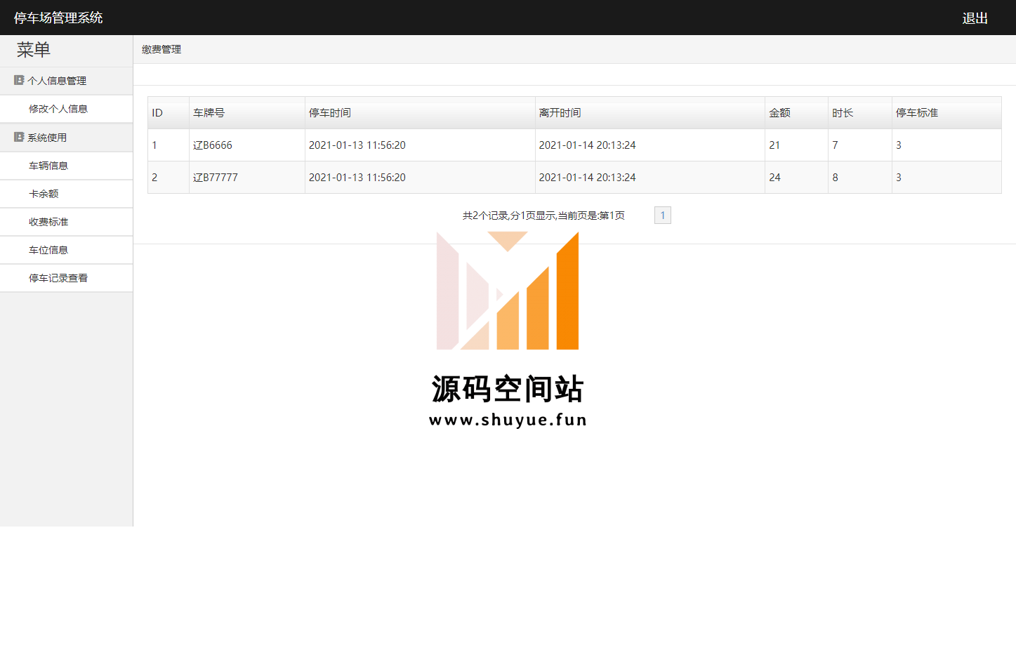This screenshot has width=1016, height=662.
Task: Click parking time in the 辽B6666 row
Action: 420,145
